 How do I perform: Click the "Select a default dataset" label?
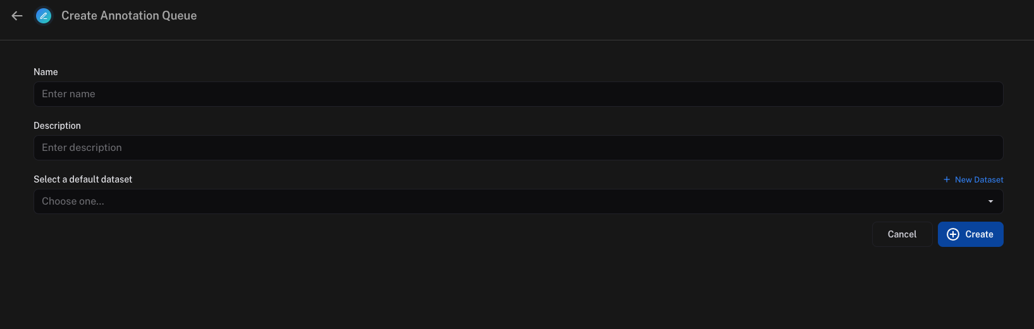click(x=83, y=179)
